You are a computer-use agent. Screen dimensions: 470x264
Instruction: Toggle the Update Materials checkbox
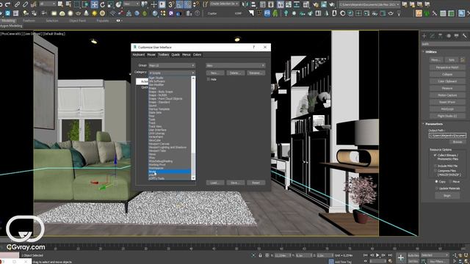(436, 188)
